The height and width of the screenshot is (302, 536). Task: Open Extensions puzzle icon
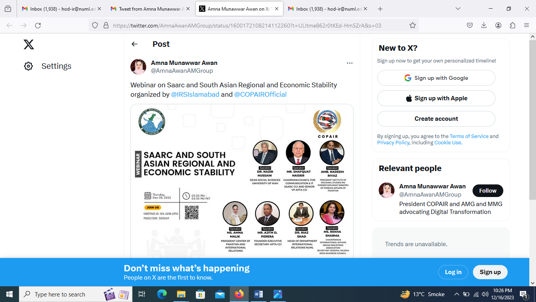[512, 25]
